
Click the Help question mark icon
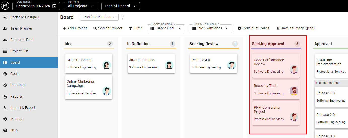pyautogui.click(x=5, y=130)
